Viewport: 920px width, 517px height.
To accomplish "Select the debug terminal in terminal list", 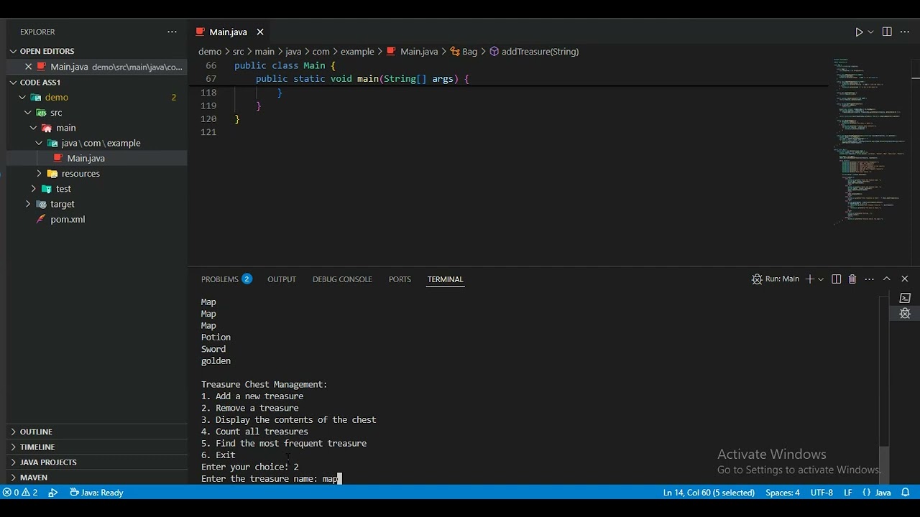I will (905, 313).
